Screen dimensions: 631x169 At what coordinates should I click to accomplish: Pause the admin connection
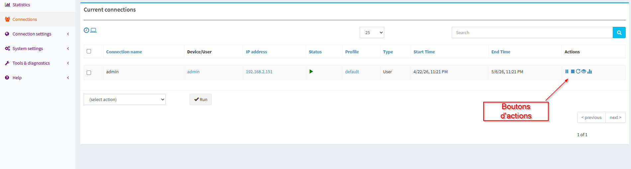pyautogui.click(x=567, y=72)
